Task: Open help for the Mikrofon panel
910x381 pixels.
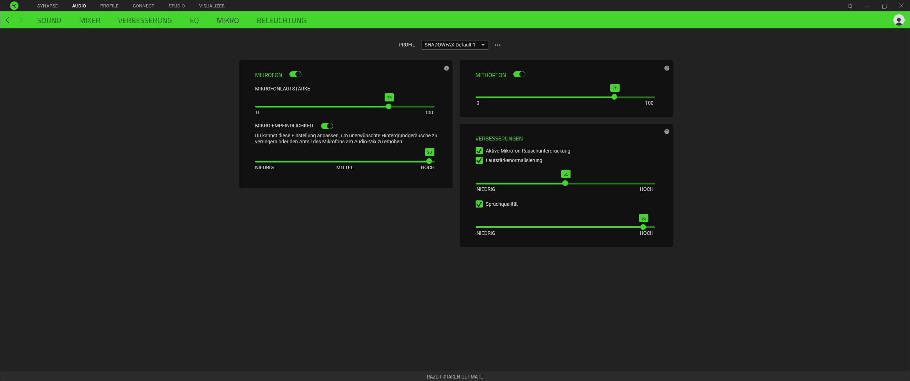Action: 446,68
